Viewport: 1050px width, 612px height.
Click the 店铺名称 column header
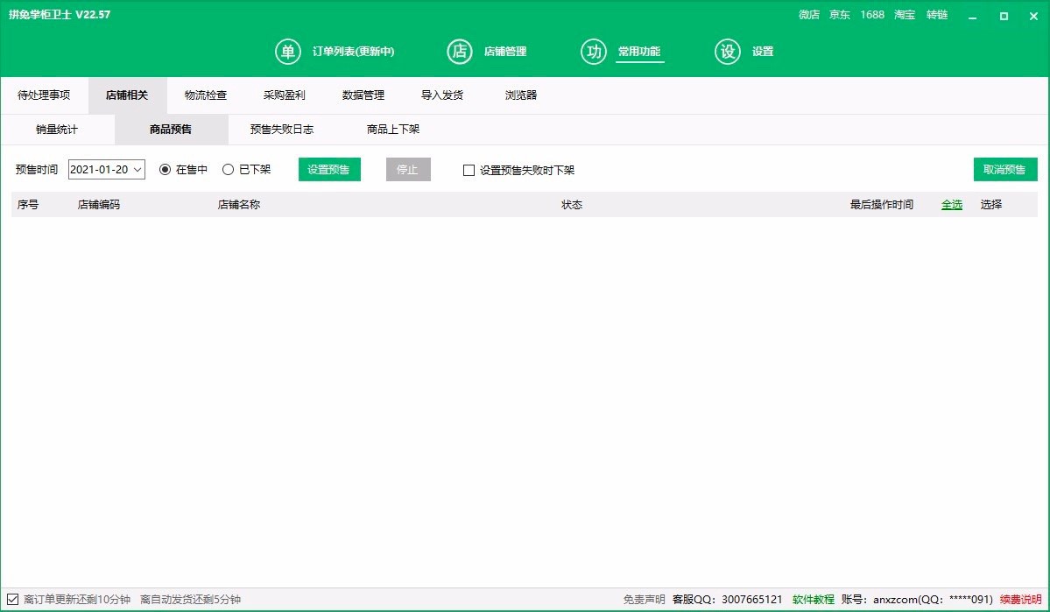tap(239, 205)
